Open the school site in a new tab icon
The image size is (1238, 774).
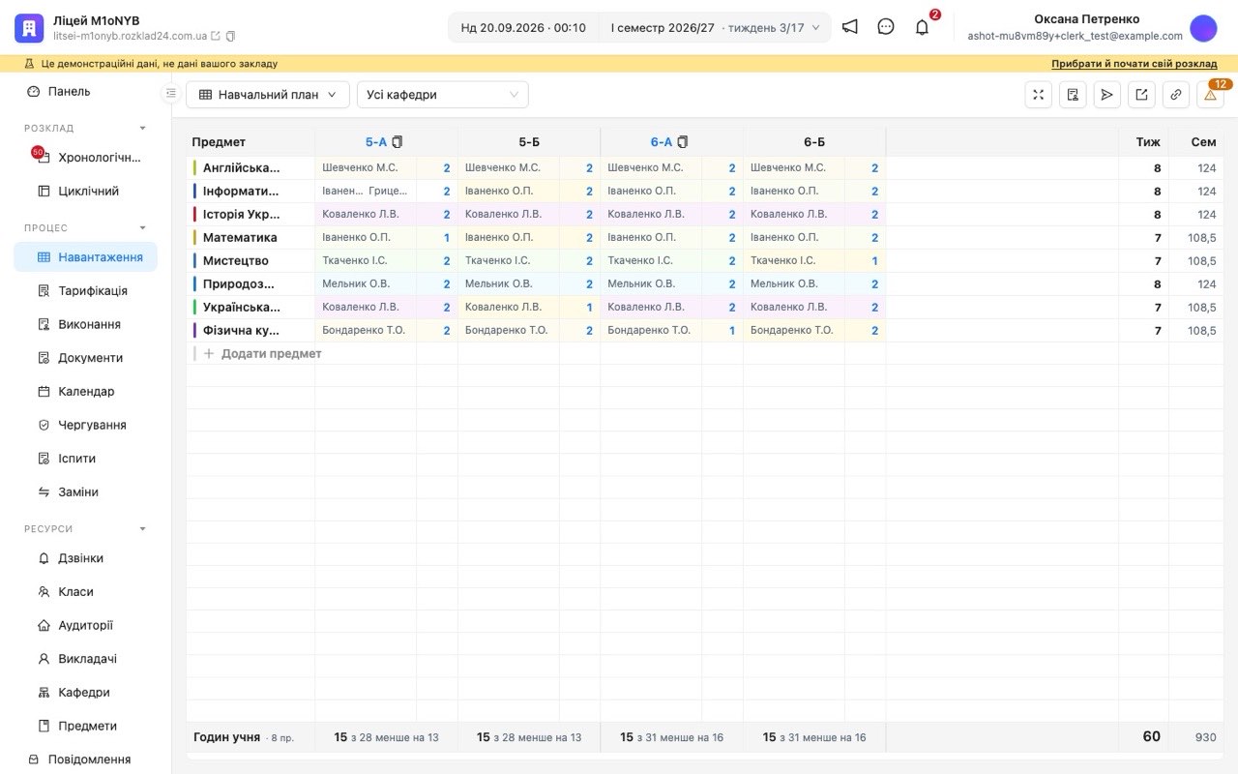(216, 36)
